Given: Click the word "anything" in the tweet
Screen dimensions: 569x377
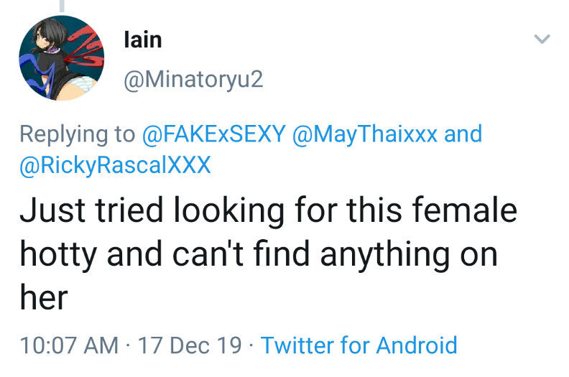Looking at the screenshot, I should point(365,255).
